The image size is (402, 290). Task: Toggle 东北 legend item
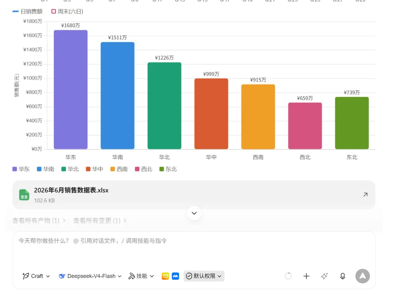(168, 169)
